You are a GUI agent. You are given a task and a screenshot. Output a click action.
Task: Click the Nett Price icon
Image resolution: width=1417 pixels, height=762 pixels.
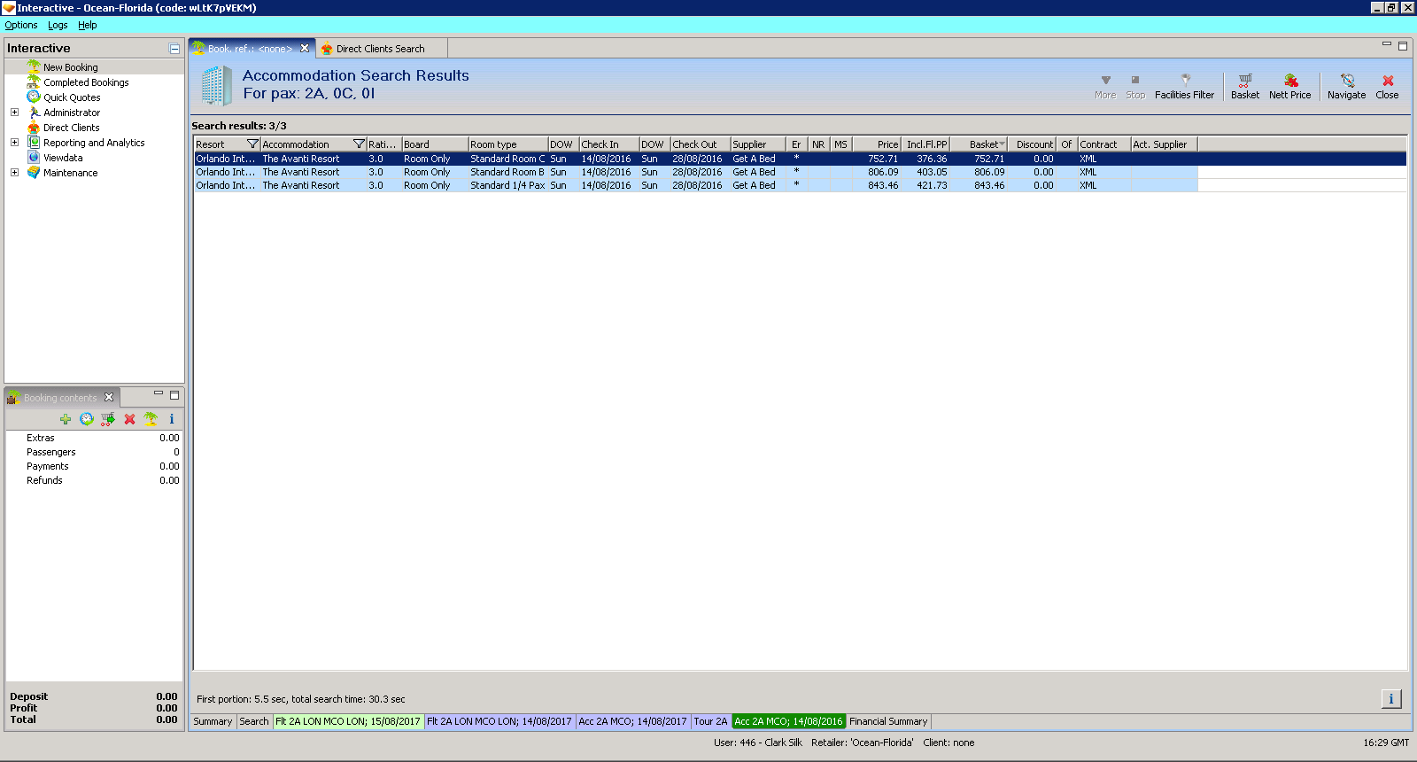click(x=1290, y=80)
